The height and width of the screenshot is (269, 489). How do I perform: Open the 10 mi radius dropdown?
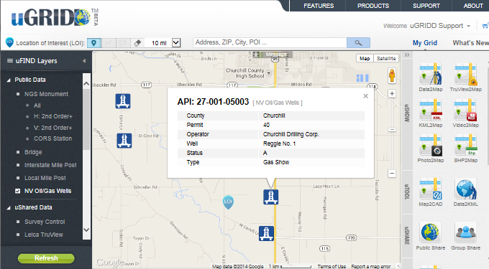pyautogui.click(x=176, y=42)
